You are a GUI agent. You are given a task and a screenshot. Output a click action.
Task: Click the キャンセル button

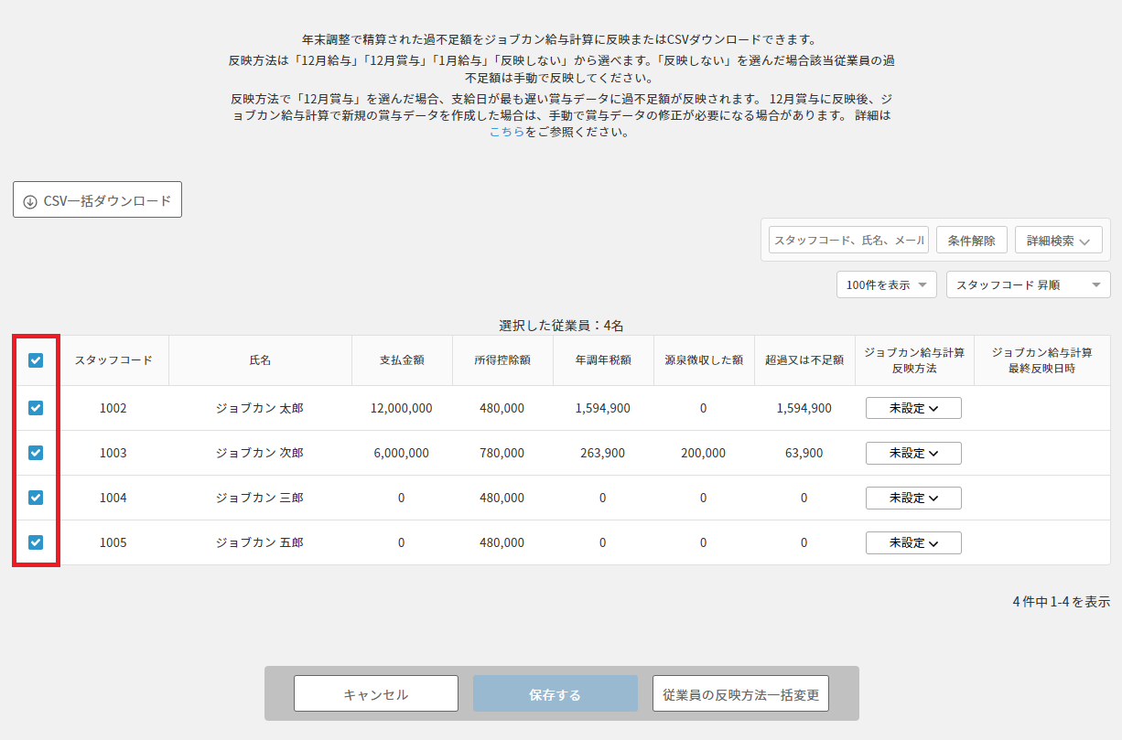376,694
